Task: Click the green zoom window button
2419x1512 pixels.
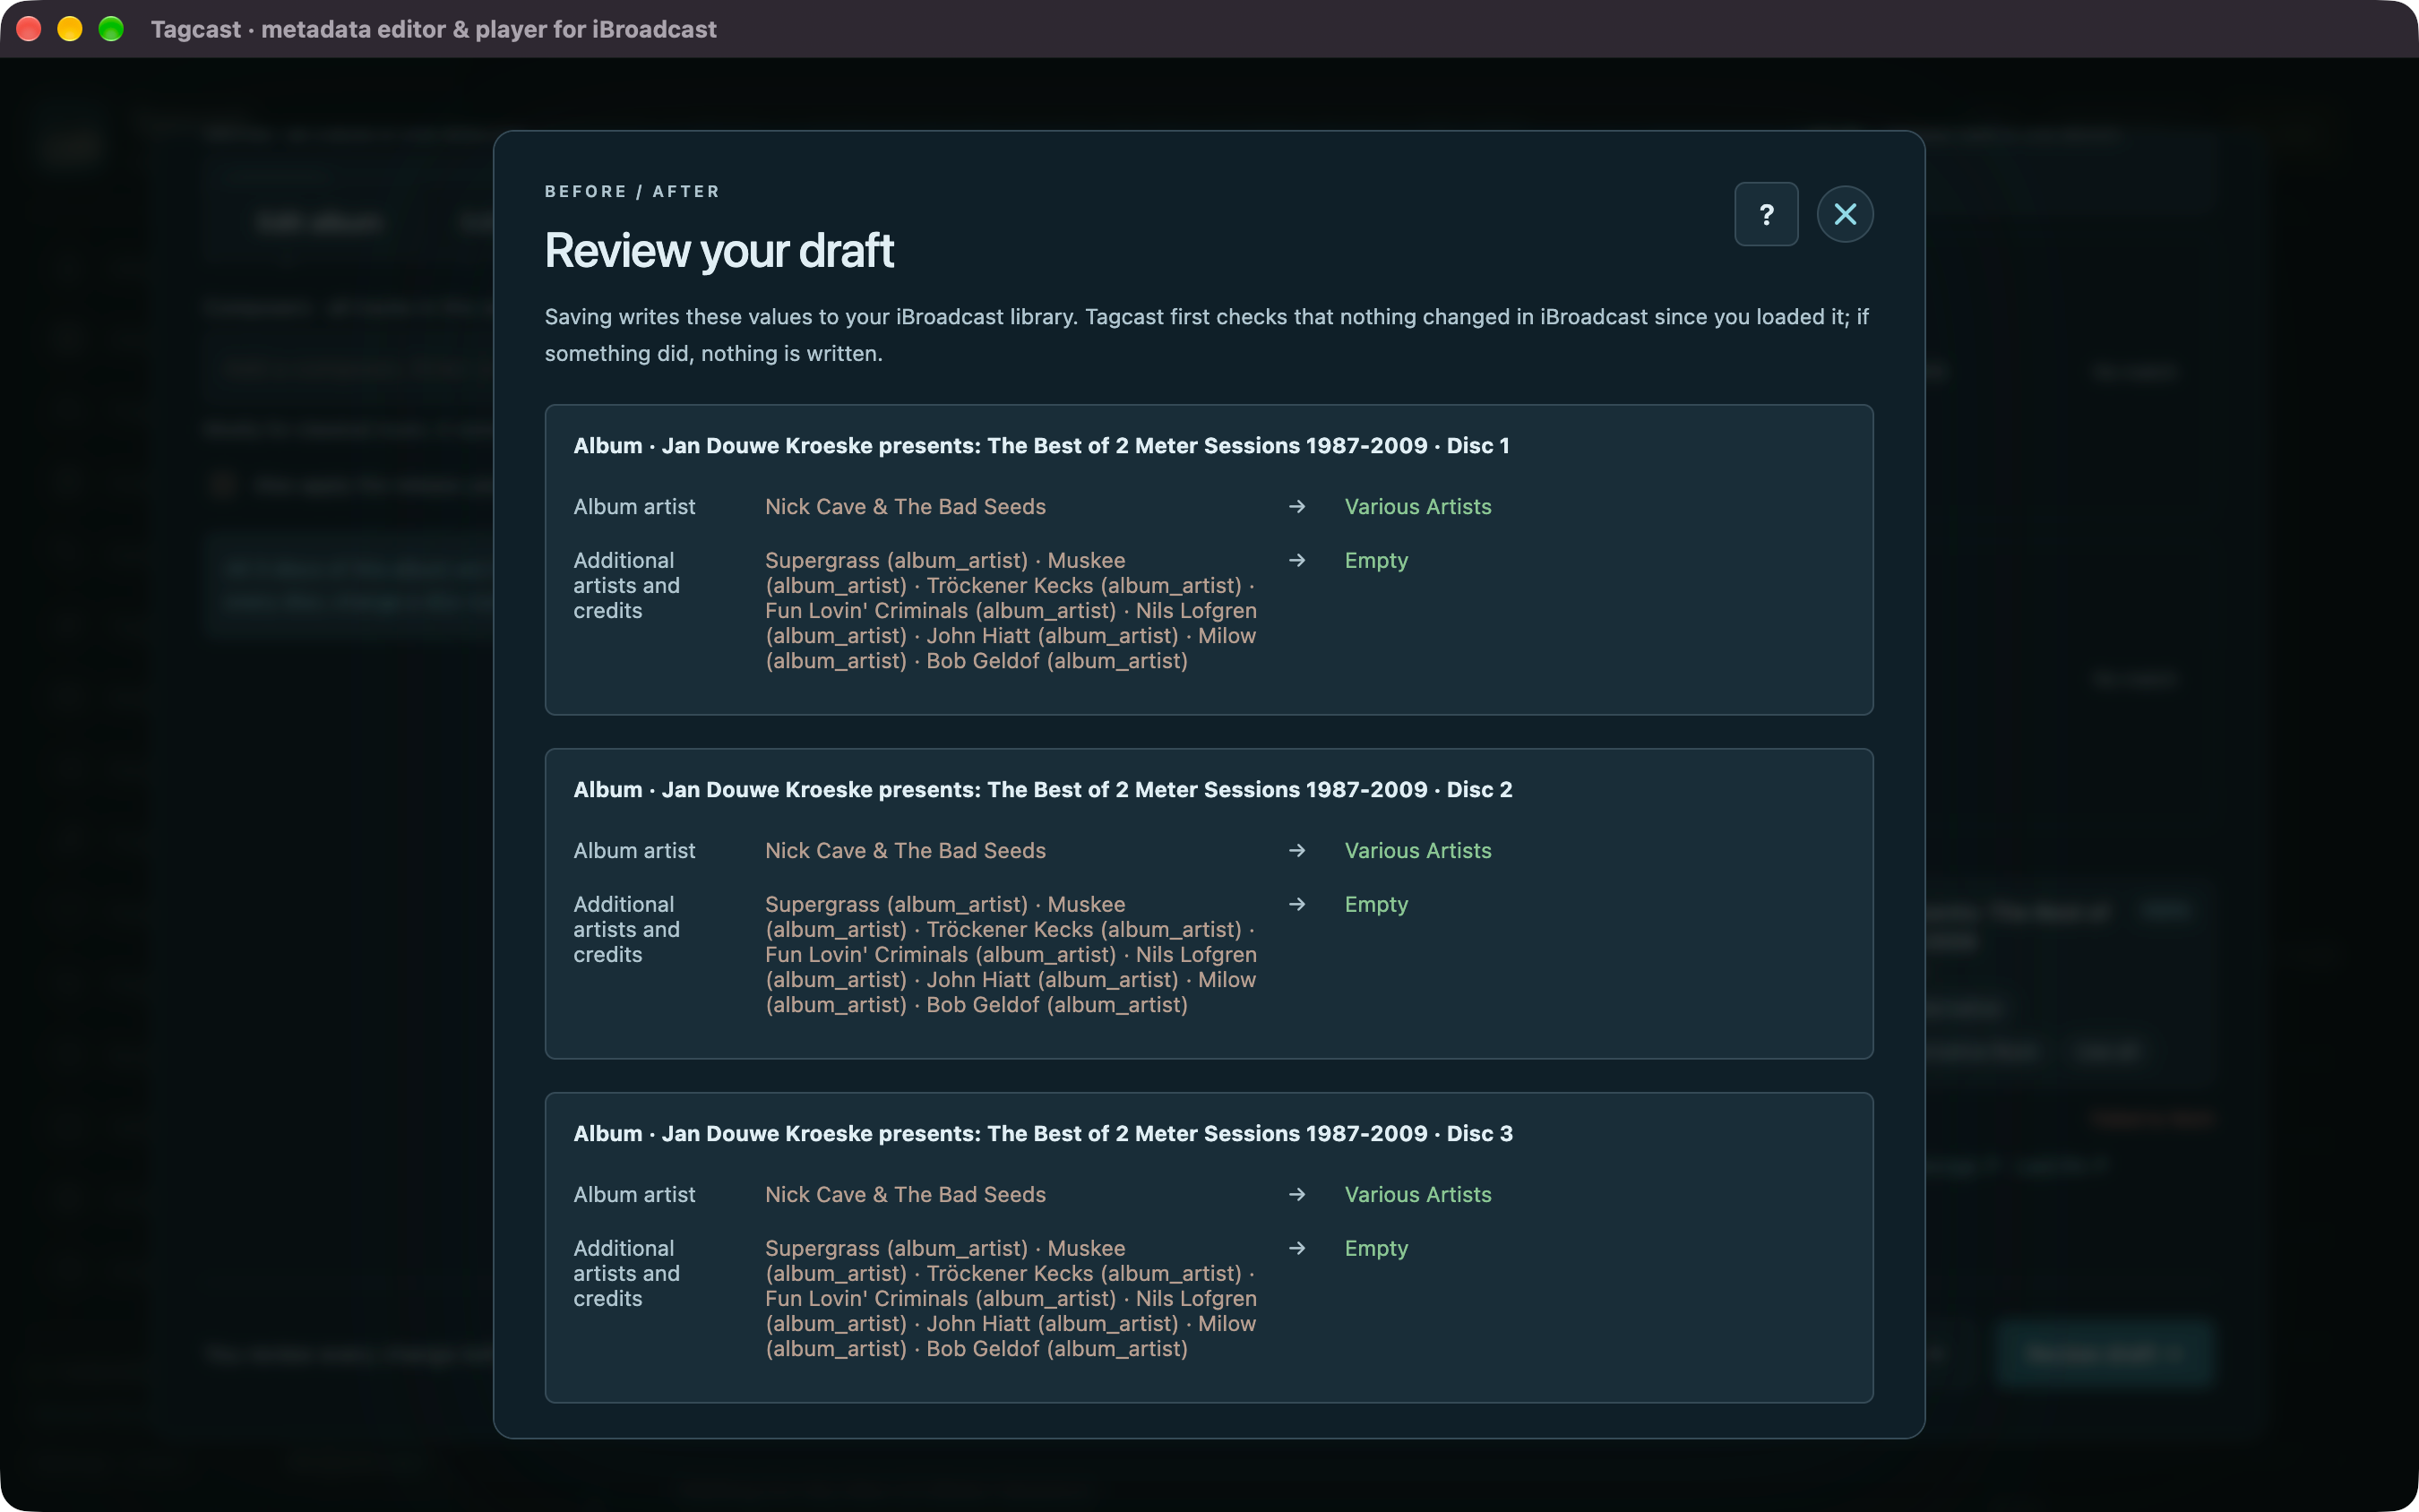Action: (111, 29)
